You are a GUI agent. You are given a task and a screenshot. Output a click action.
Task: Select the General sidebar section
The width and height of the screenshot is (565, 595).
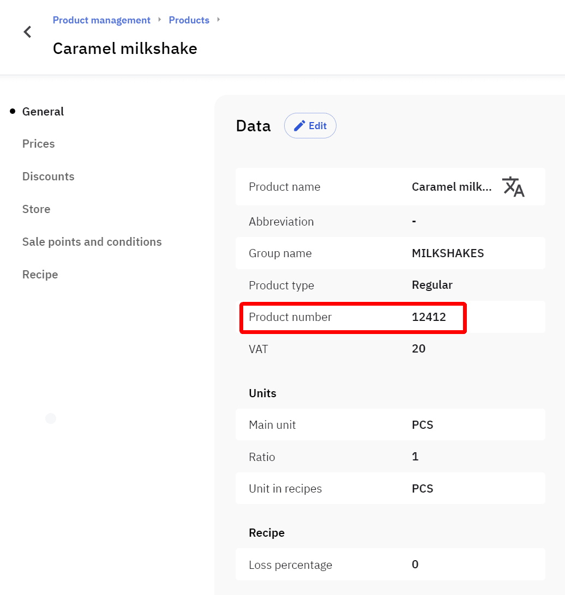click(x=43, y=112)
